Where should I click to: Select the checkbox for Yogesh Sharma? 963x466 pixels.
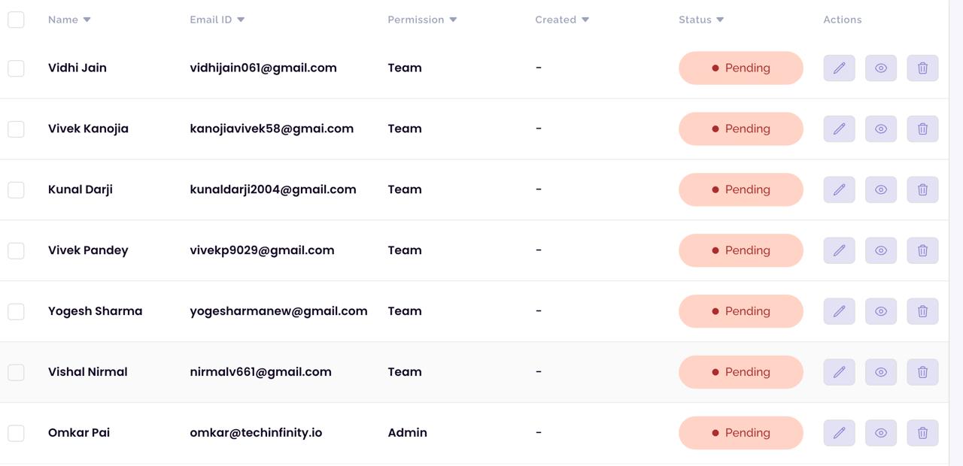(16, 311)
